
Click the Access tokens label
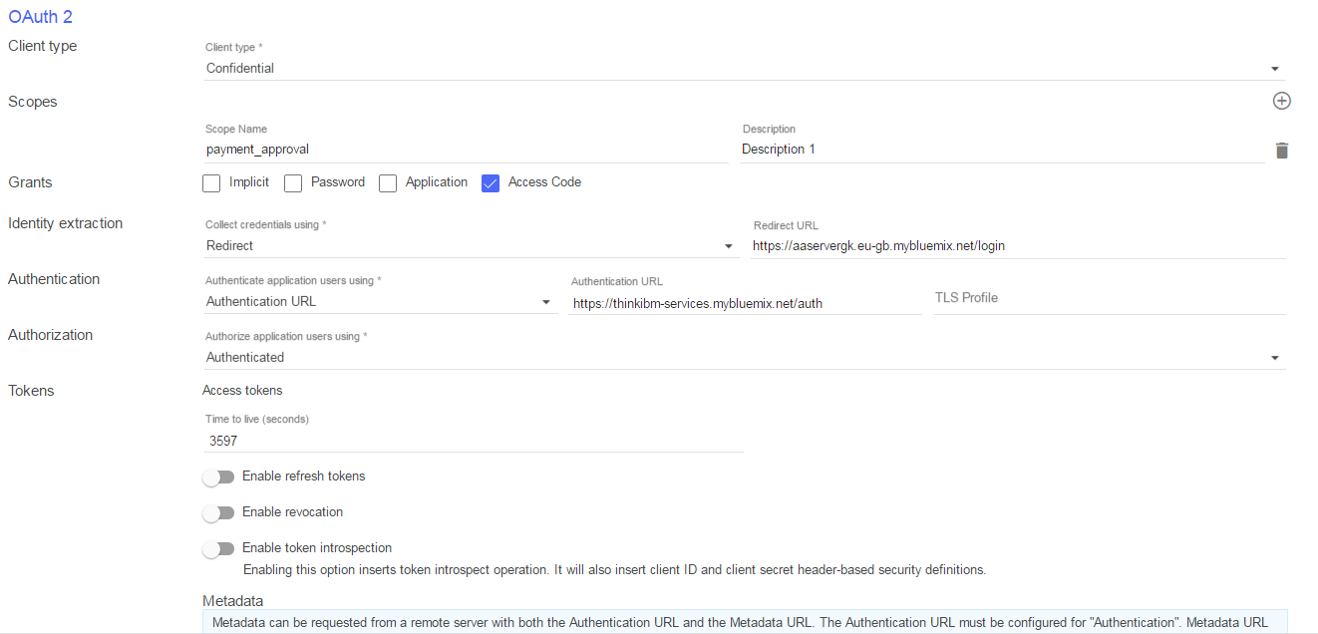[242, 391]
